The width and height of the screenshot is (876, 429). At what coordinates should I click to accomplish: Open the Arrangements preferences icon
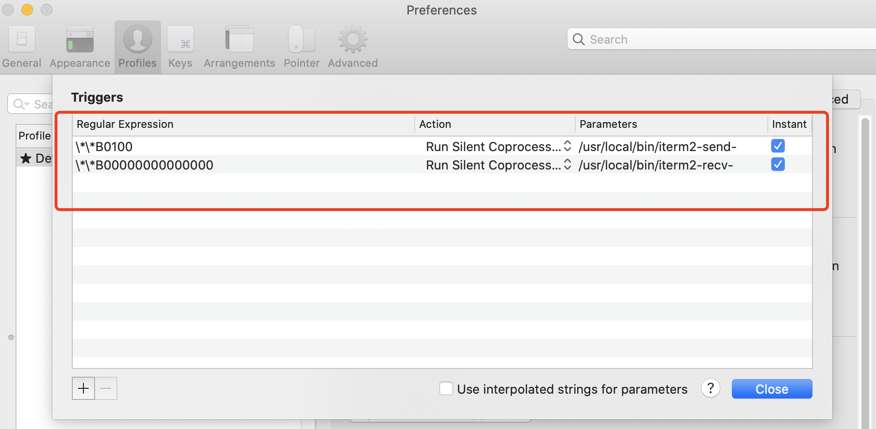239,47
